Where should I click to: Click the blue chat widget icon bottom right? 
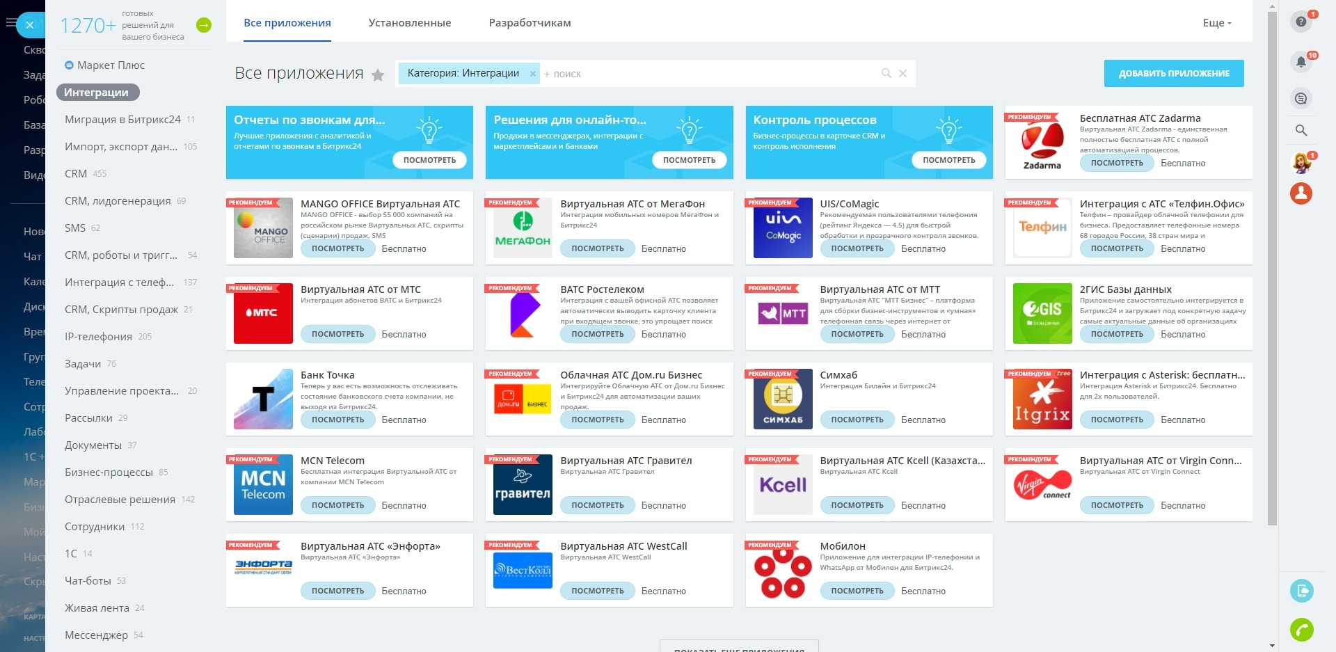coord(1301,591)
